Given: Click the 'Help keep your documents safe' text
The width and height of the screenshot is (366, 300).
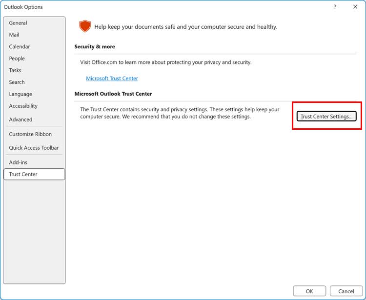Looking at the screenshot, I should pyautogui.click(x=186, y=27).
